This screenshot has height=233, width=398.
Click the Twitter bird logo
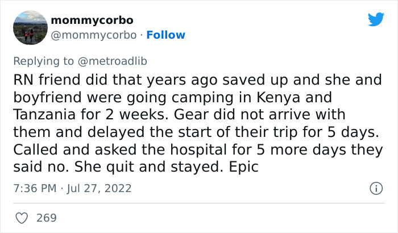[x=376, y=19]
